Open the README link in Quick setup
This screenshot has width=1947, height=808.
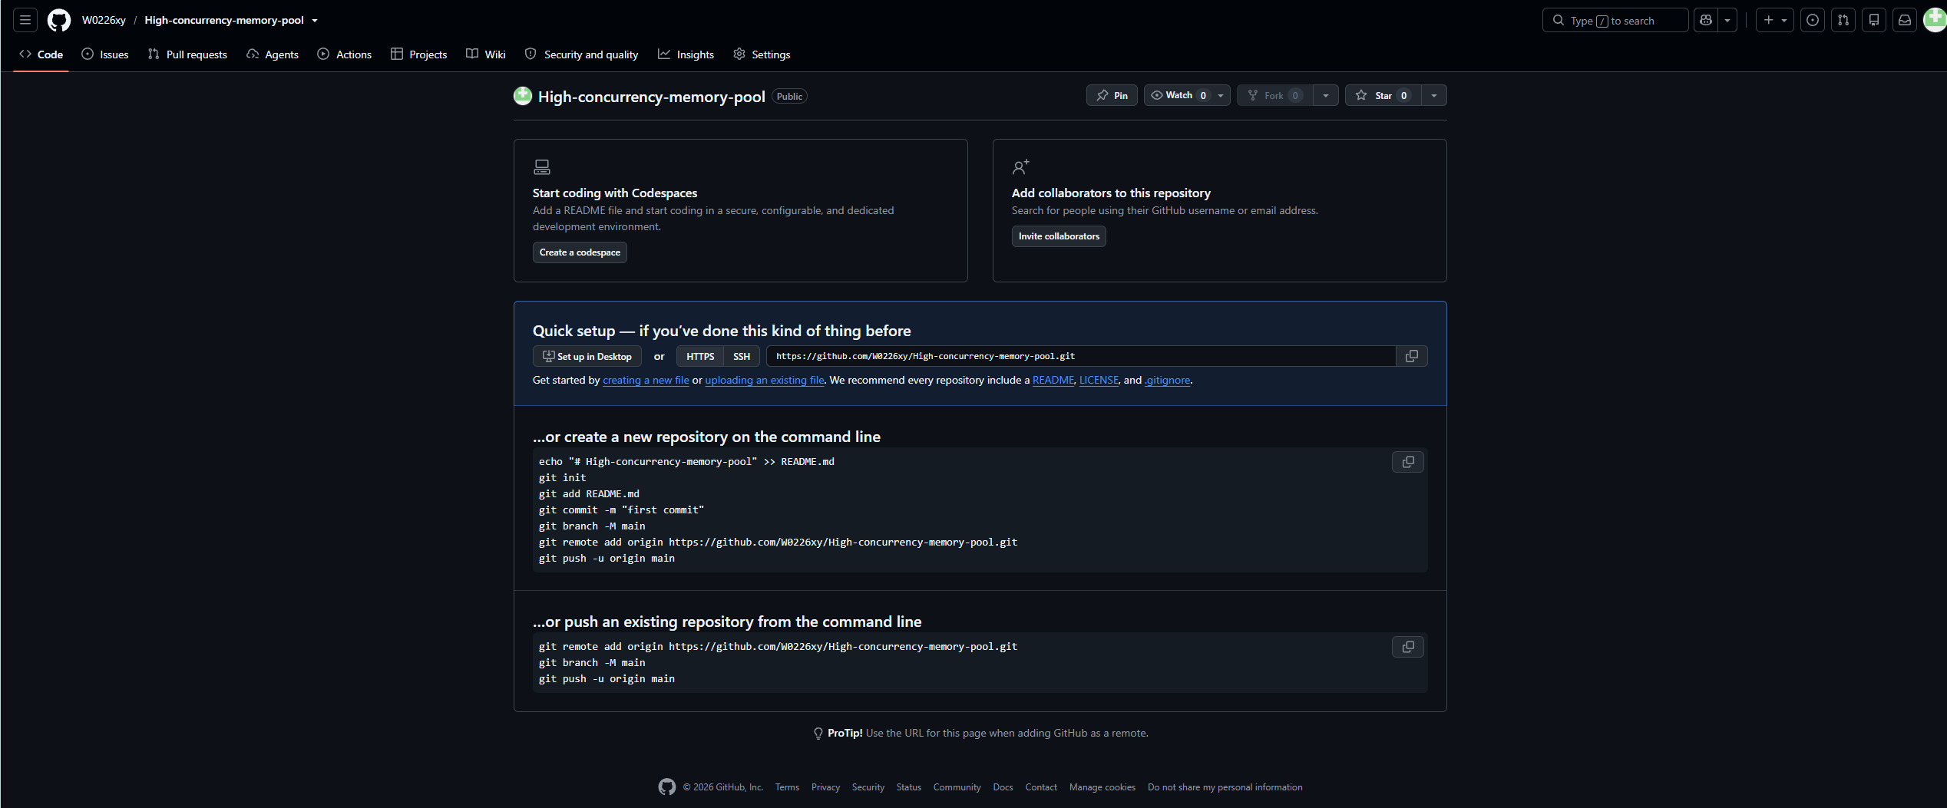[1053, 381]
